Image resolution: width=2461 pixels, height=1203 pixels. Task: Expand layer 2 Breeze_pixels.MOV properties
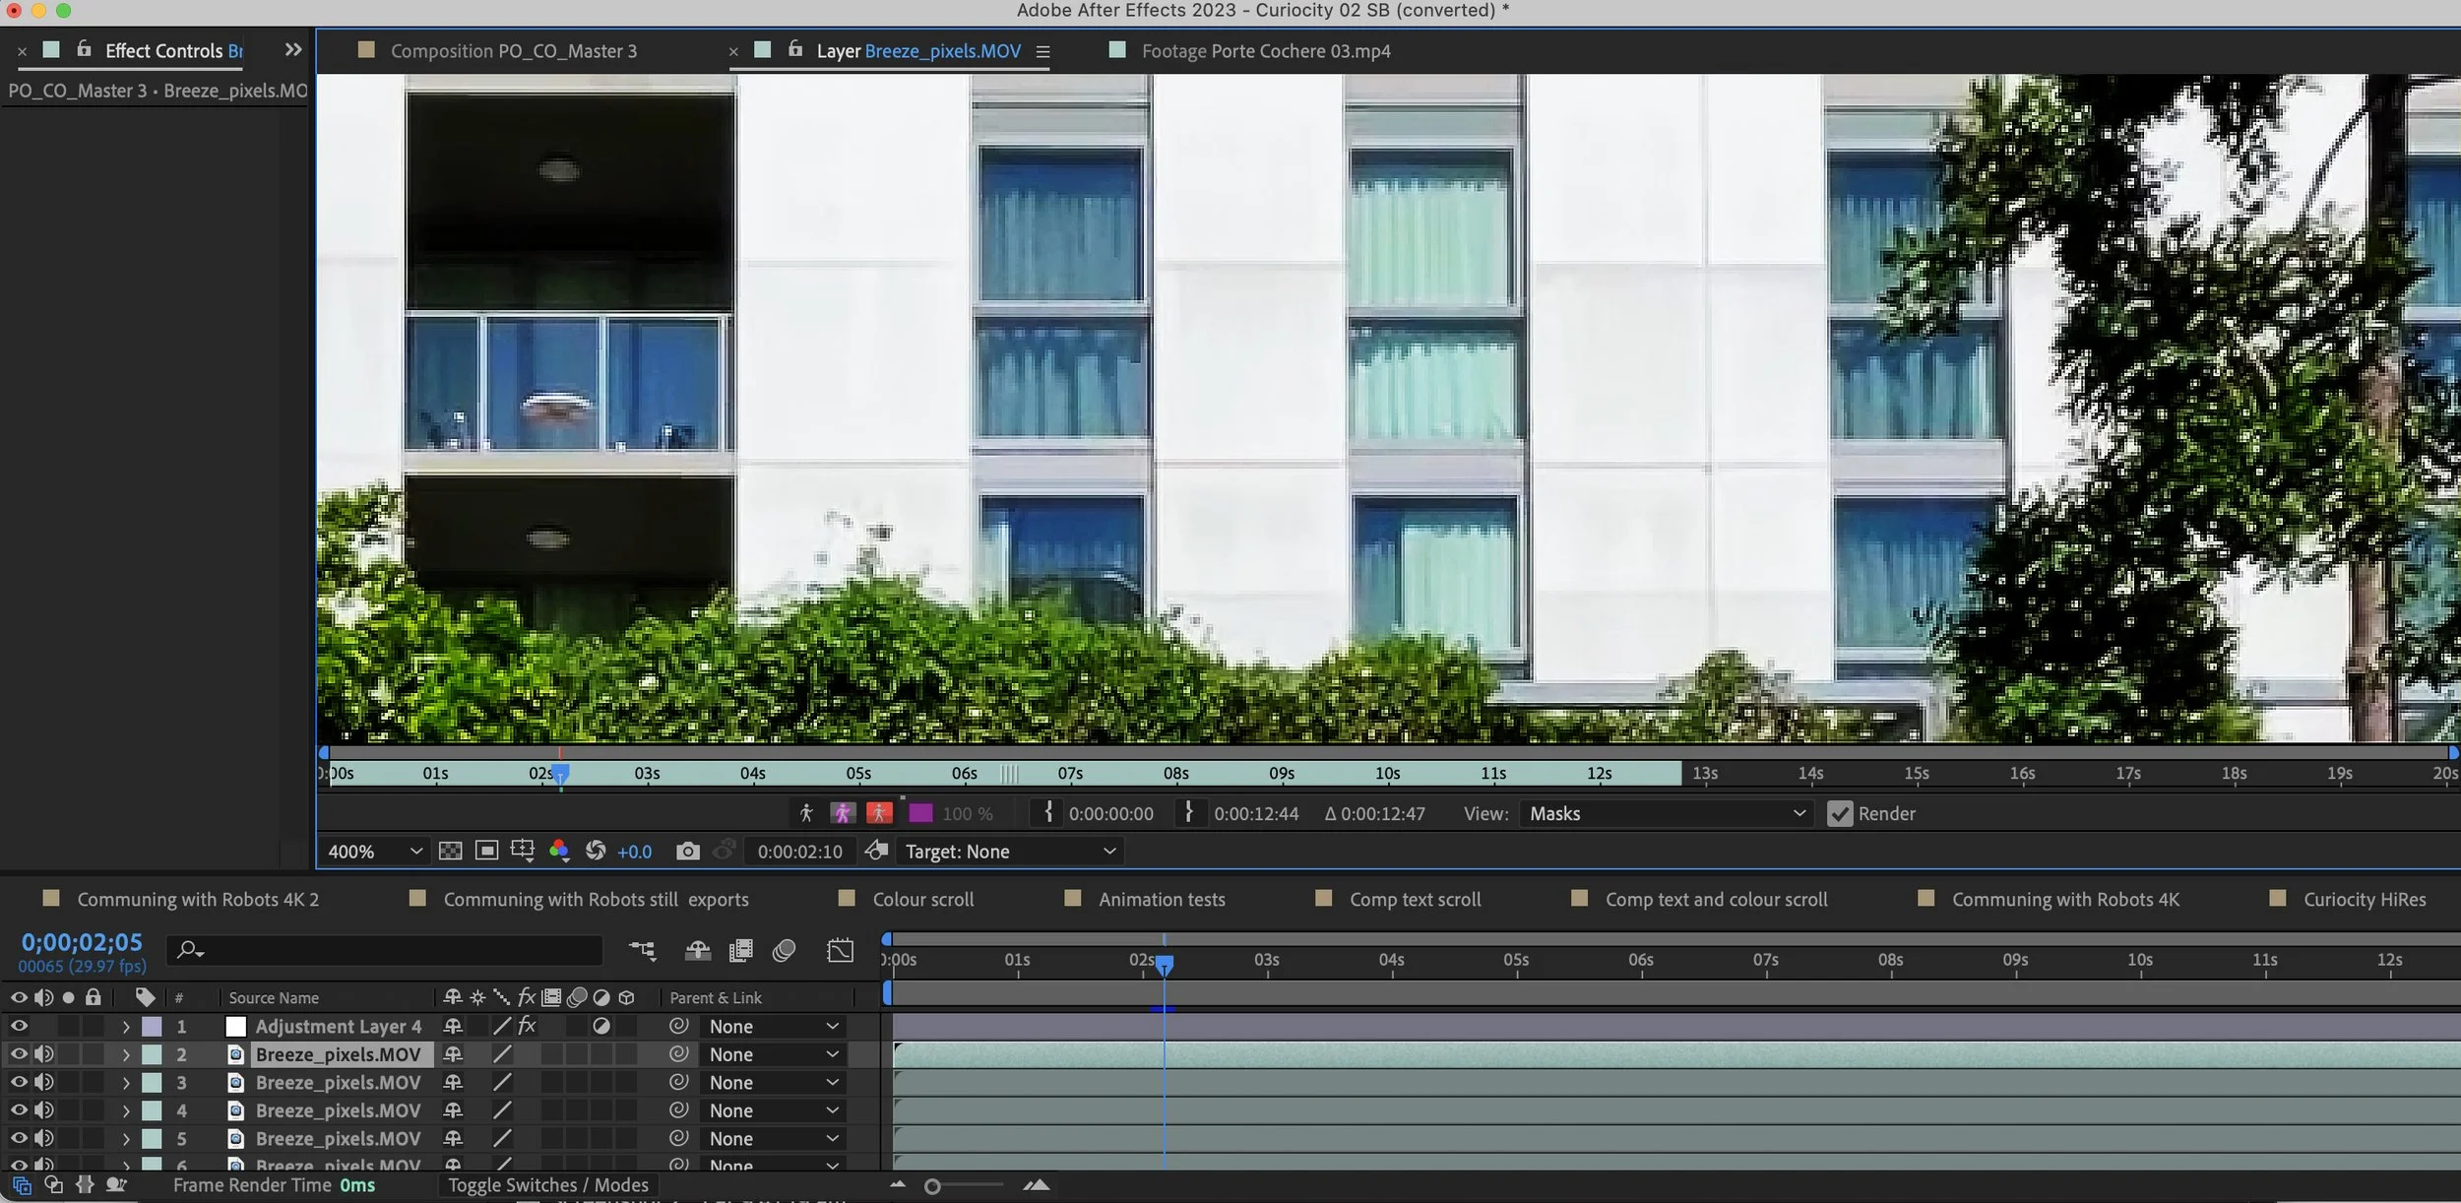point(126,1055)
